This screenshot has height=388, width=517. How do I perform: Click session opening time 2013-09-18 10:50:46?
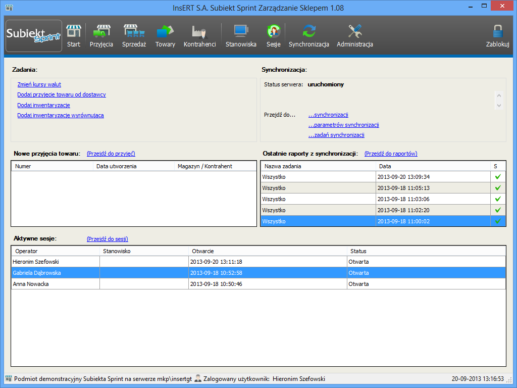pos(216,284)
